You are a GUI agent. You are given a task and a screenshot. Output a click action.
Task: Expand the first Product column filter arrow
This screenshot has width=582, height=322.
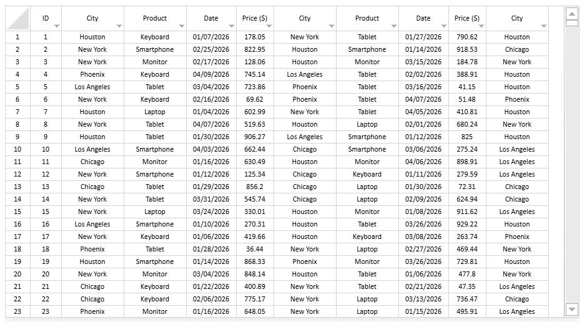[x=182, y=26]
